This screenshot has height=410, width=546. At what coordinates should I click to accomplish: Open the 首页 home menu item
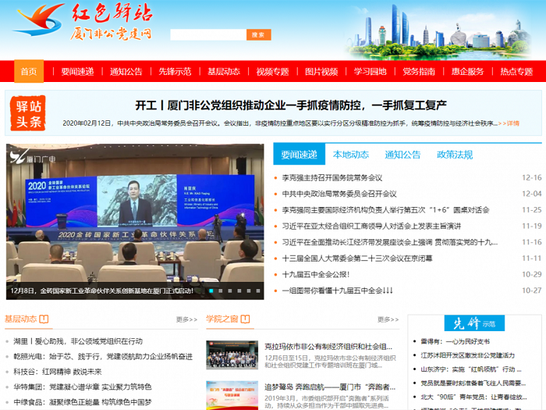[x=29, y=71]
